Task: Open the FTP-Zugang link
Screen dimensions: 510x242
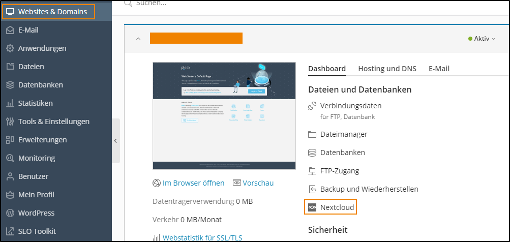Action: pyautogui.click(x=340, y=171)
